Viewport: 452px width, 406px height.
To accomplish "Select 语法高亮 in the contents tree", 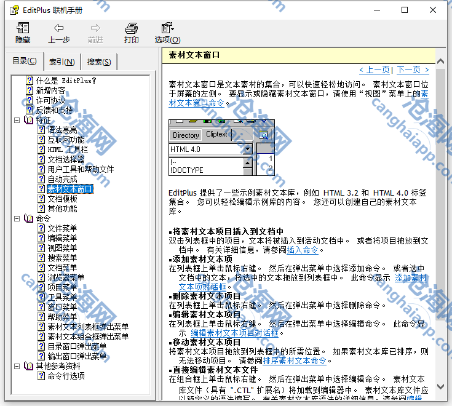I will click(x=62, y=130).
